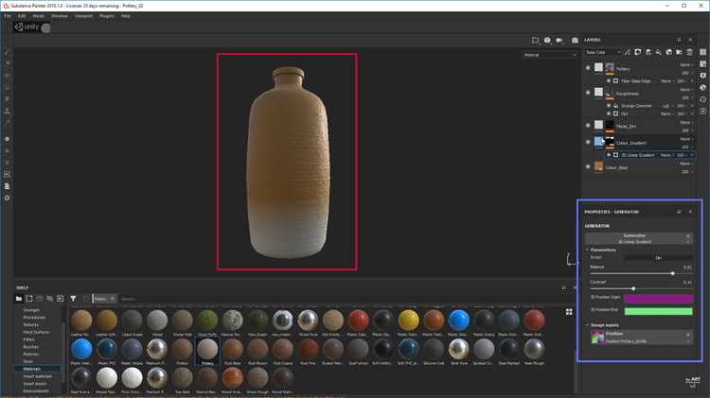
Task: Select the Textures shelf category
Action: 31,324
